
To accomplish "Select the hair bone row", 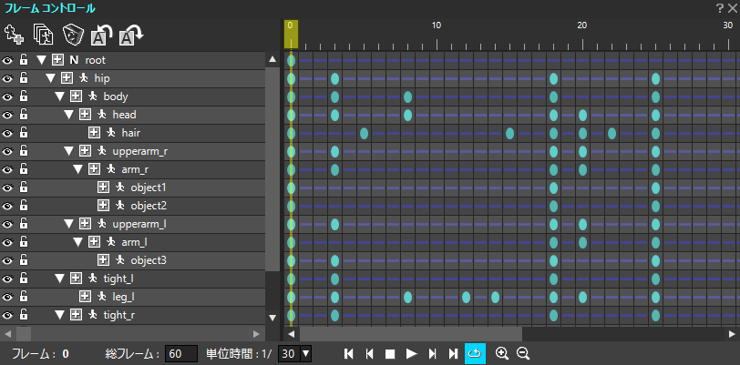I will pyautogui.click(x=132, y=133).
